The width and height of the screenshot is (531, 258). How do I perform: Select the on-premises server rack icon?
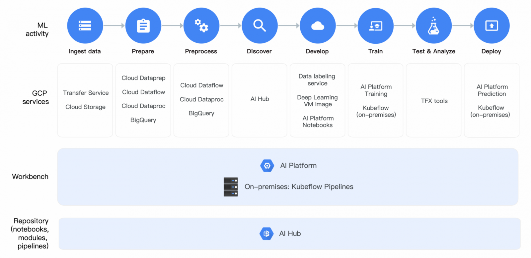(231, 187)
